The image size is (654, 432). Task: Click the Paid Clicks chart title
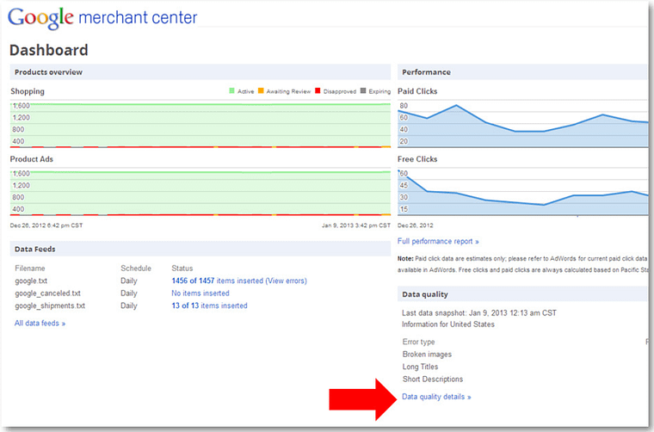417,91
